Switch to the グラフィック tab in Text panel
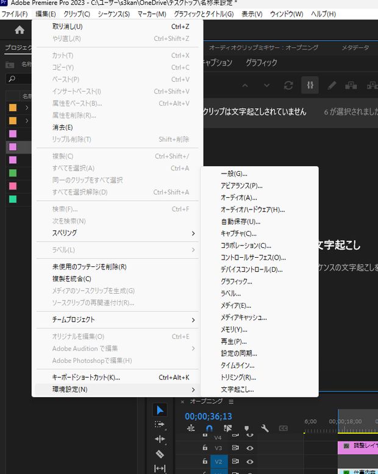The width and height of the screenshot is (378, 474). point(262,62)
